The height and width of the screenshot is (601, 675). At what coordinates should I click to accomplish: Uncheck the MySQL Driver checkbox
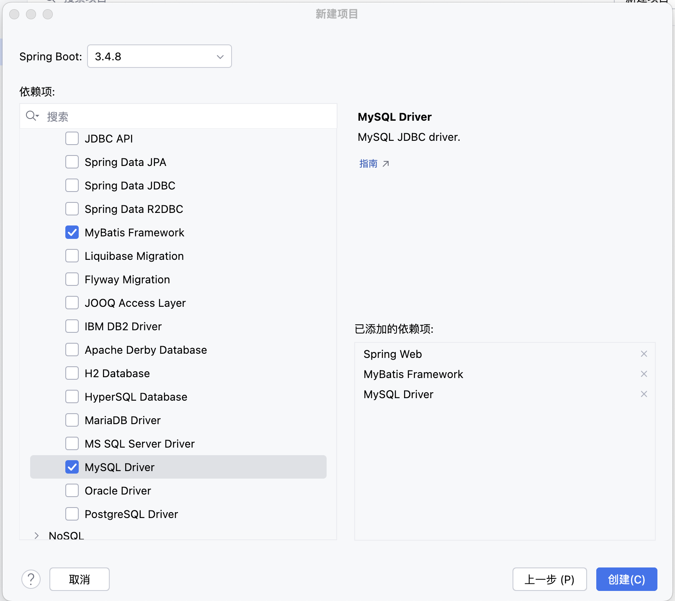point(72,467)
